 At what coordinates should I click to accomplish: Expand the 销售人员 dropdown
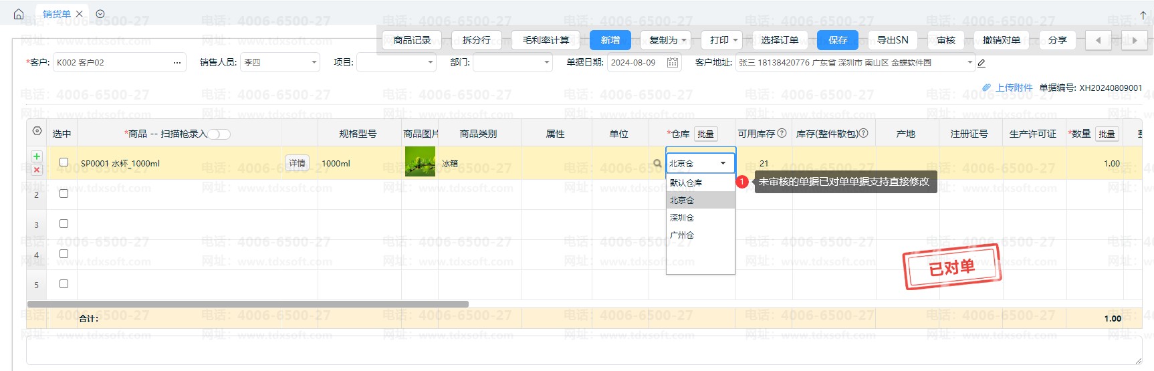(x=314, y=63)
